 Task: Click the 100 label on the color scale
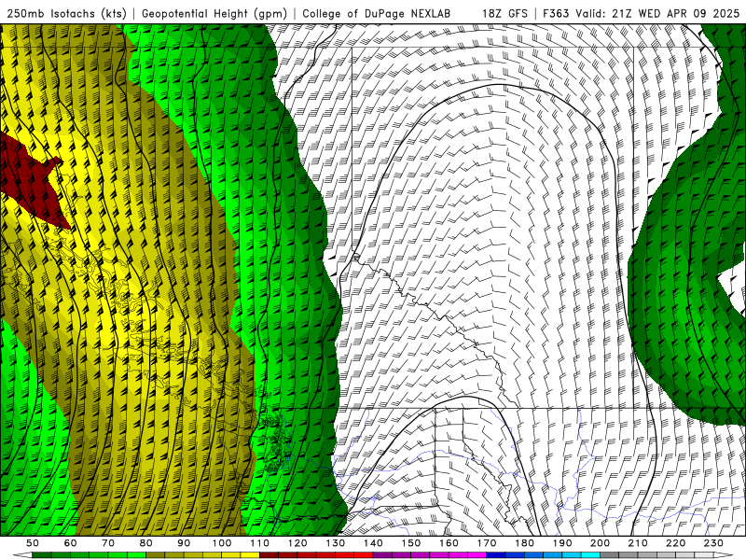[222, 543]
